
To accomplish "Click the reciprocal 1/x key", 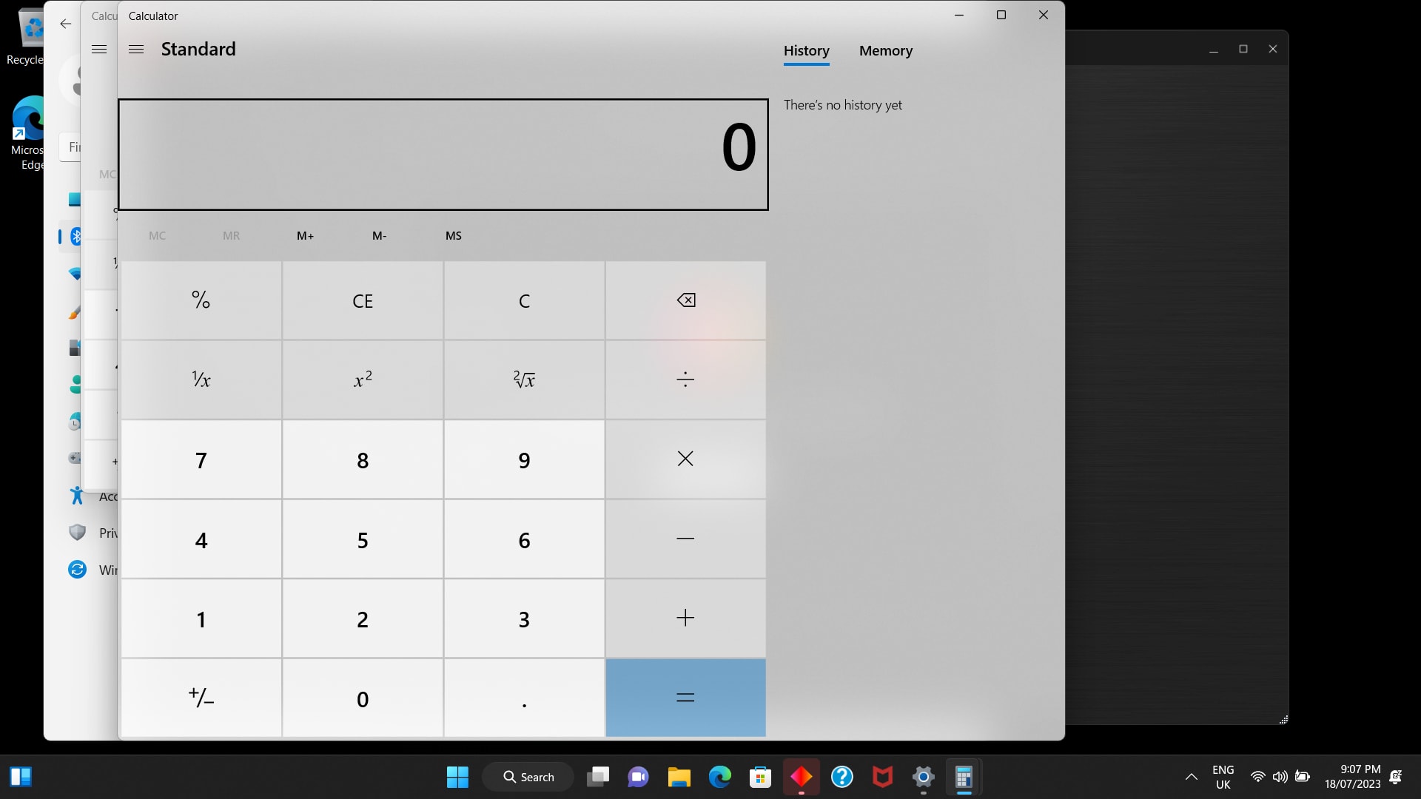I will point(201,380).
